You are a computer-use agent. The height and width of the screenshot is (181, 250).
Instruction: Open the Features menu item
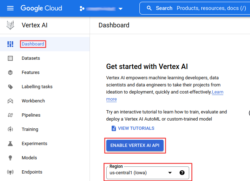tap(31, 73)
